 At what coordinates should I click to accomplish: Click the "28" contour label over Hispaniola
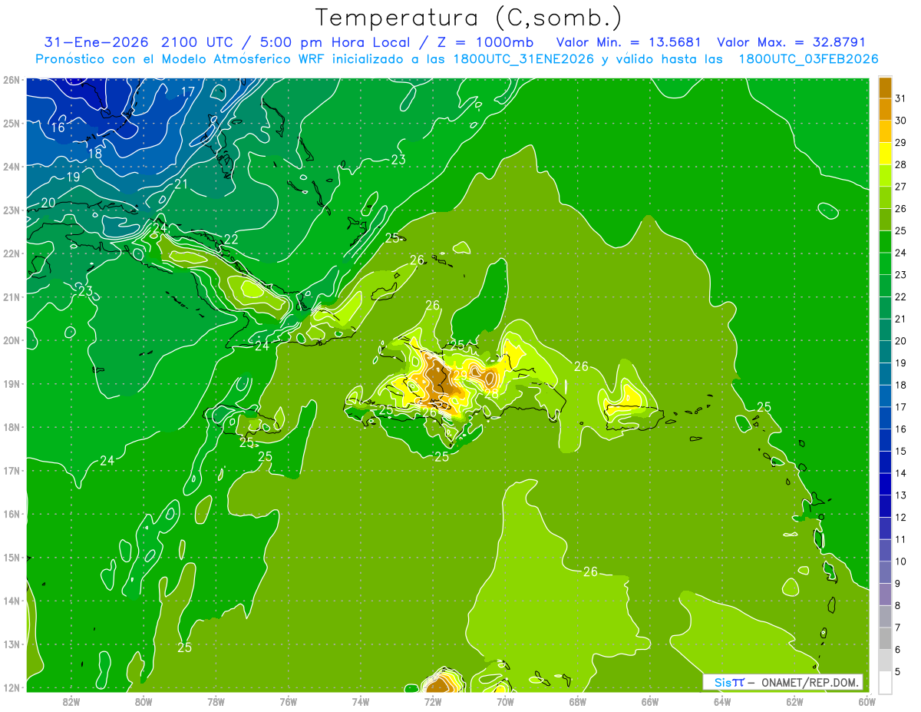click(491, 394)
